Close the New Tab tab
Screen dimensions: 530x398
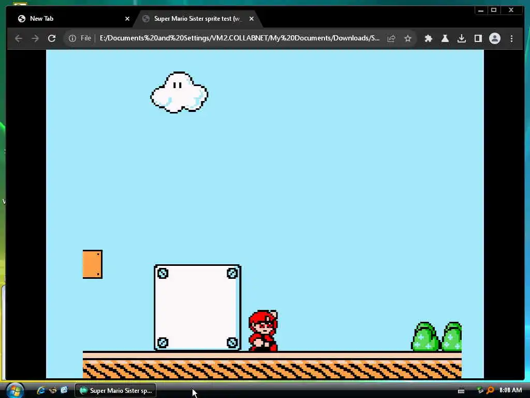pyautogui.click(x=127, y=19)
